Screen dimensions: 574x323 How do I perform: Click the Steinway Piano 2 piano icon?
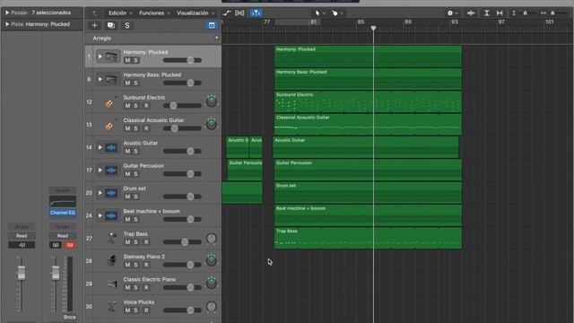111,261
